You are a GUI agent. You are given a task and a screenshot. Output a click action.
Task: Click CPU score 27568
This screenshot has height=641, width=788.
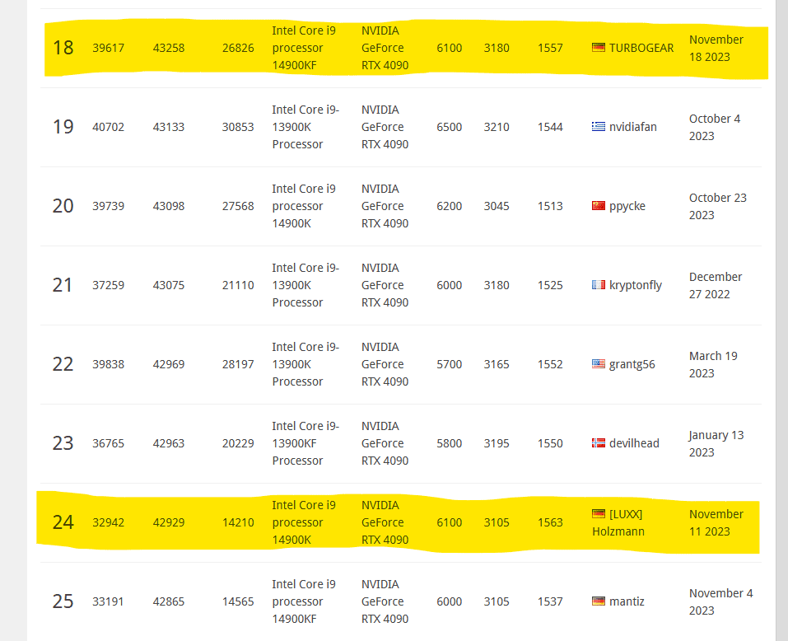[238, 206]
